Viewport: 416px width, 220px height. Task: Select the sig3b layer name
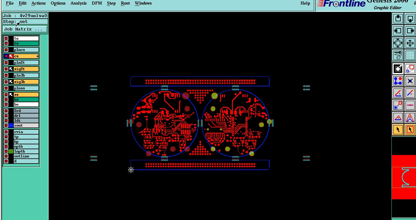coord(26,82)
